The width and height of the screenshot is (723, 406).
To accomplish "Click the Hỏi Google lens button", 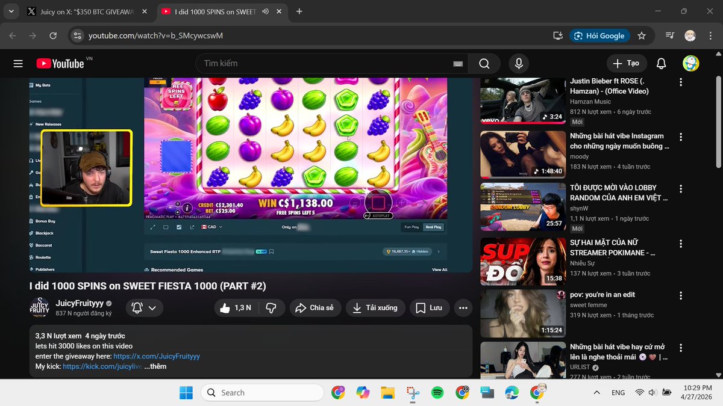I will 600,35.
